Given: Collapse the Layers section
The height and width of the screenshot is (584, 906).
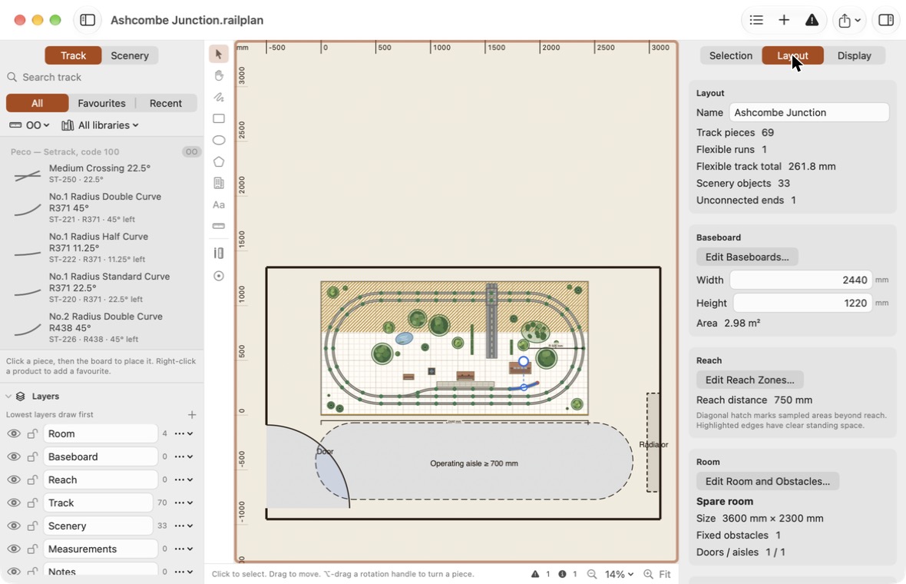Looking at the screenshot, I should pyautogui.click(x=8, y=397).
